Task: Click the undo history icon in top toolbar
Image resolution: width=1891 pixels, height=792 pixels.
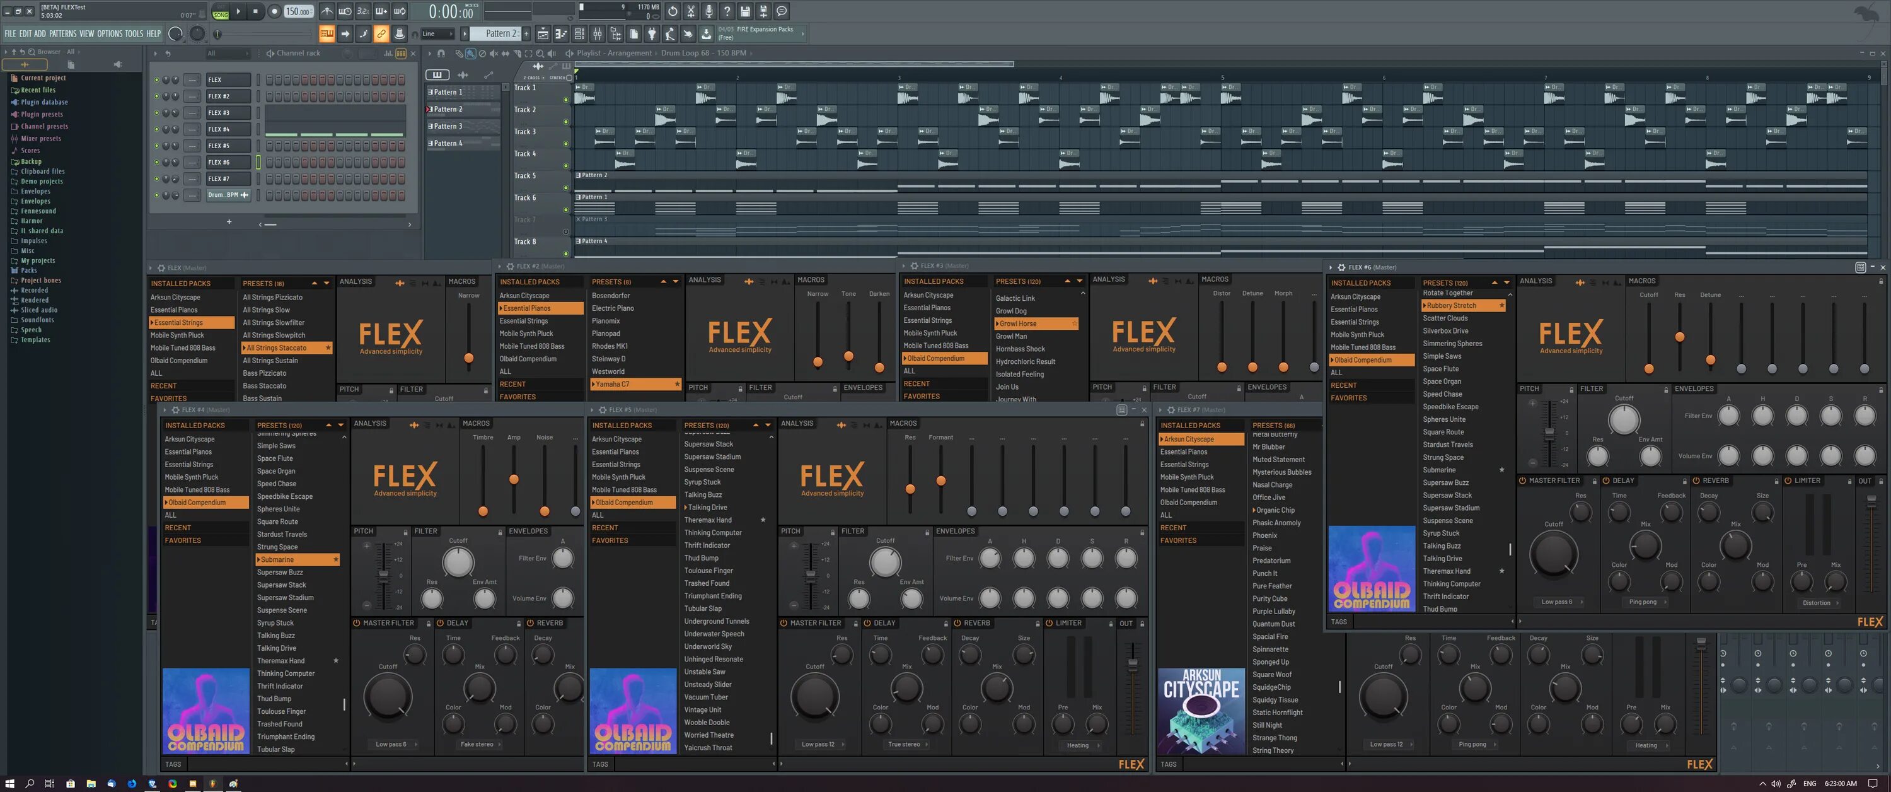Action: click(x=673, y=11)
